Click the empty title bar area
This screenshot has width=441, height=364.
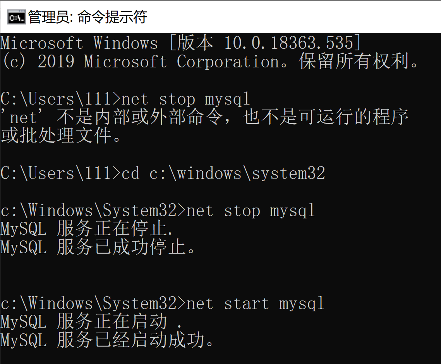click(x=294, y=17)
